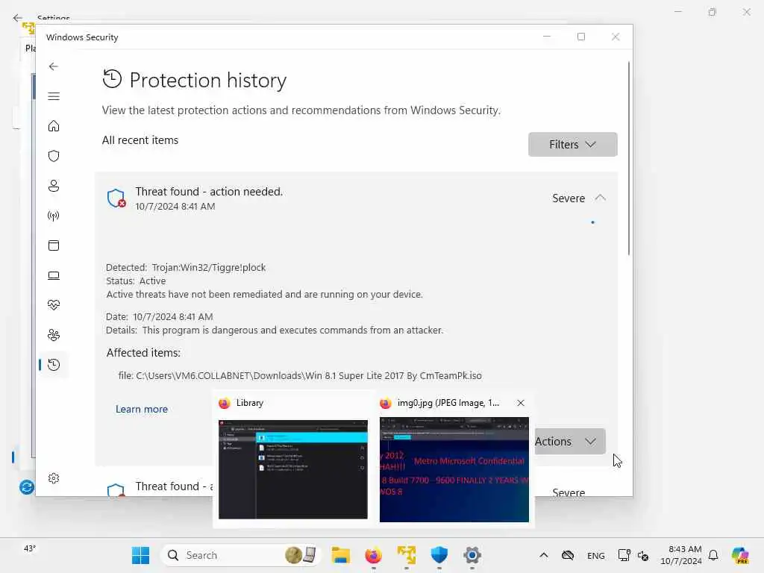Click the taskbar Search box

(240, 555)
